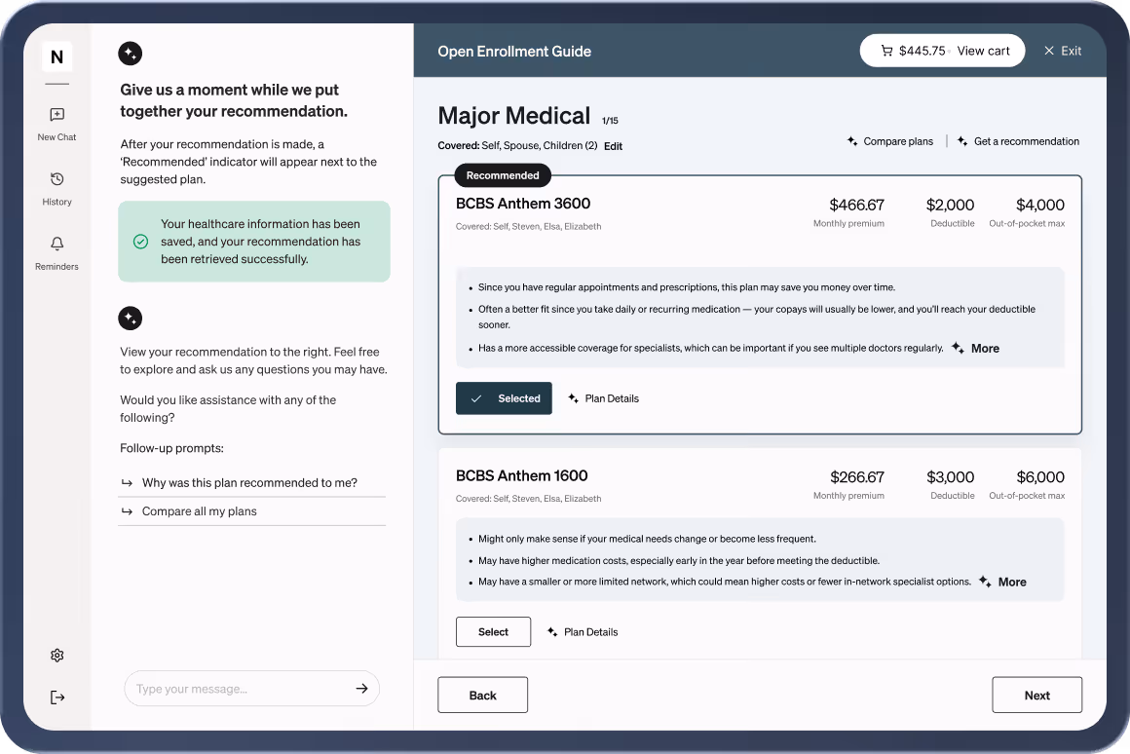Click the BCBS Anthem 3600 plan title
Screen dimensions: 1130x754
tap(522, 204)
